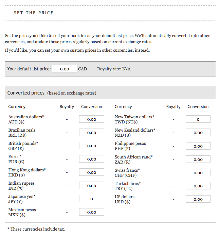The width and height of the screenshot is (220, 236).
Task: Click the right Royalty column header
Action: (173, 107)
